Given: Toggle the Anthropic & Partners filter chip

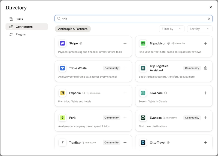Looking at the screenshot, I should (x=73, y=29).
